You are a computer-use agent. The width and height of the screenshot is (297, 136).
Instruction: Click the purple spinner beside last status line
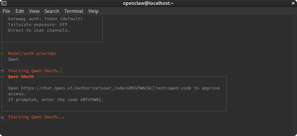click(x=2, y=117)
